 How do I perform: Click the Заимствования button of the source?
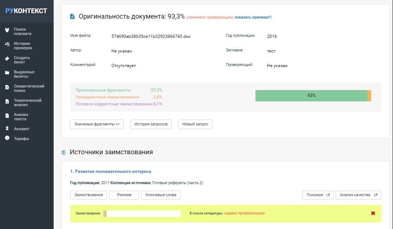[x=89, y=195]
